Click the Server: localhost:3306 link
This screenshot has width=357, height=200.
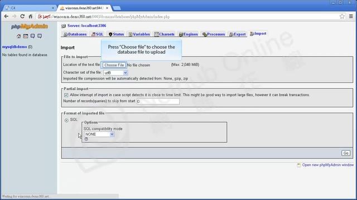pyautogui.click(x=87, y=26)
